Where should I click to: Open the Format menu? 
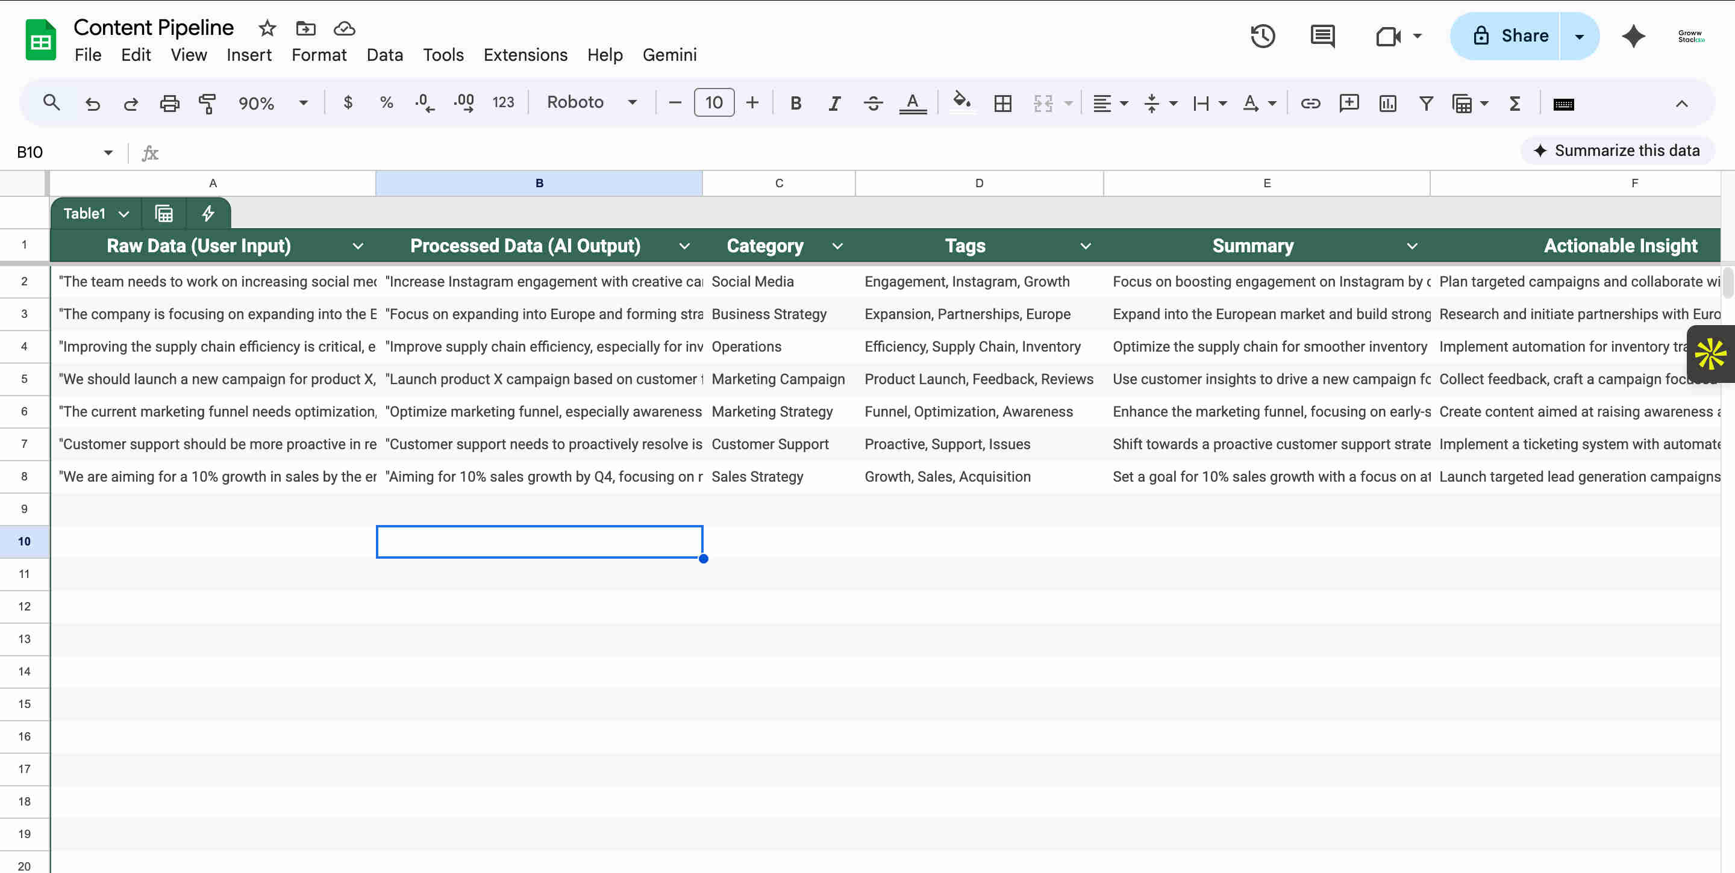319,55
